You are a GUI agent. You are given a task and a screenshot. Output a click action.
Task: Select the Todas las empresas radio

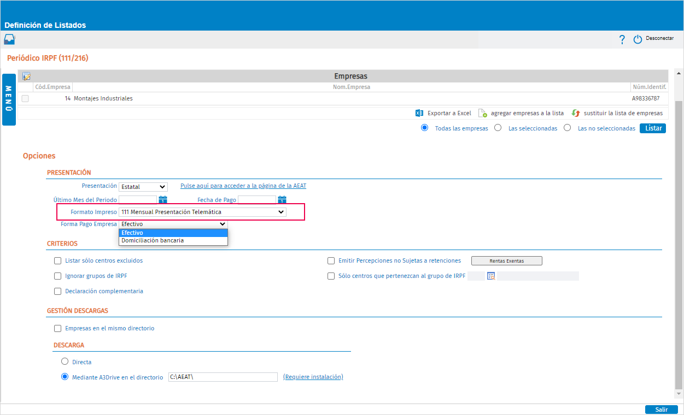point(424,128)
